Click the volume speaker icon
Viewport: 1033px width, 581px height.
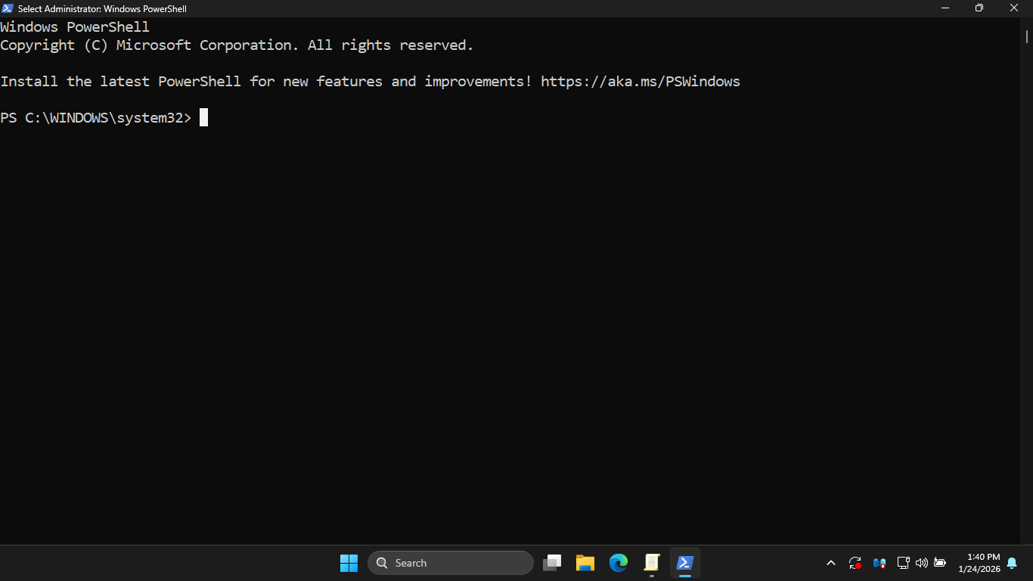[x=921, y=563]
